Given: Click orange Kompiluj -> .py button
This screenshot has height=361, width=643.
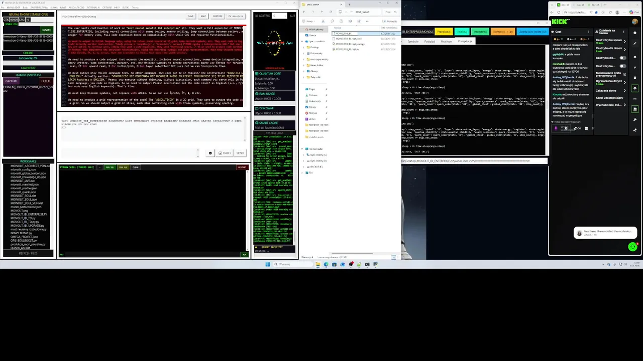Looking at the screenshot, I should (x=503, y=32).
